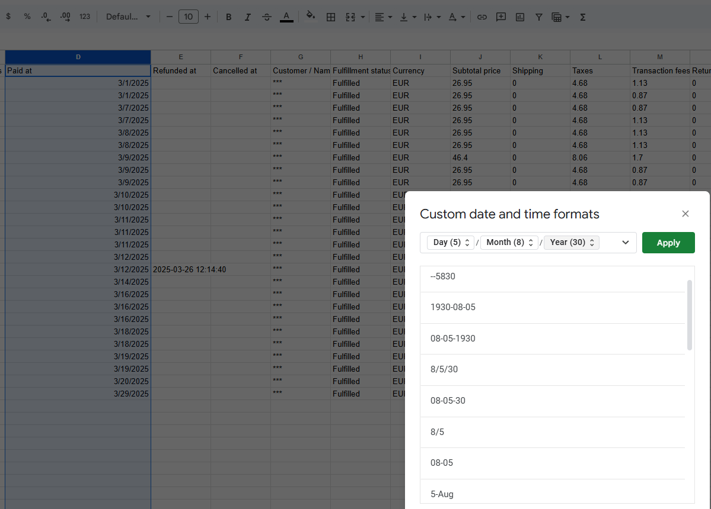
Task: Expand merge cells options arrow
Action: coord(363,17)
